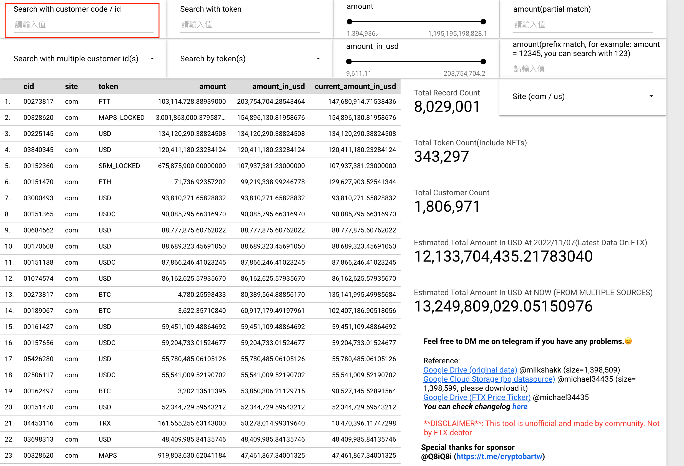Click the amount slider's left handle
Screen dimensions: 684x466
pyautogui.click(x=349, y=22)
